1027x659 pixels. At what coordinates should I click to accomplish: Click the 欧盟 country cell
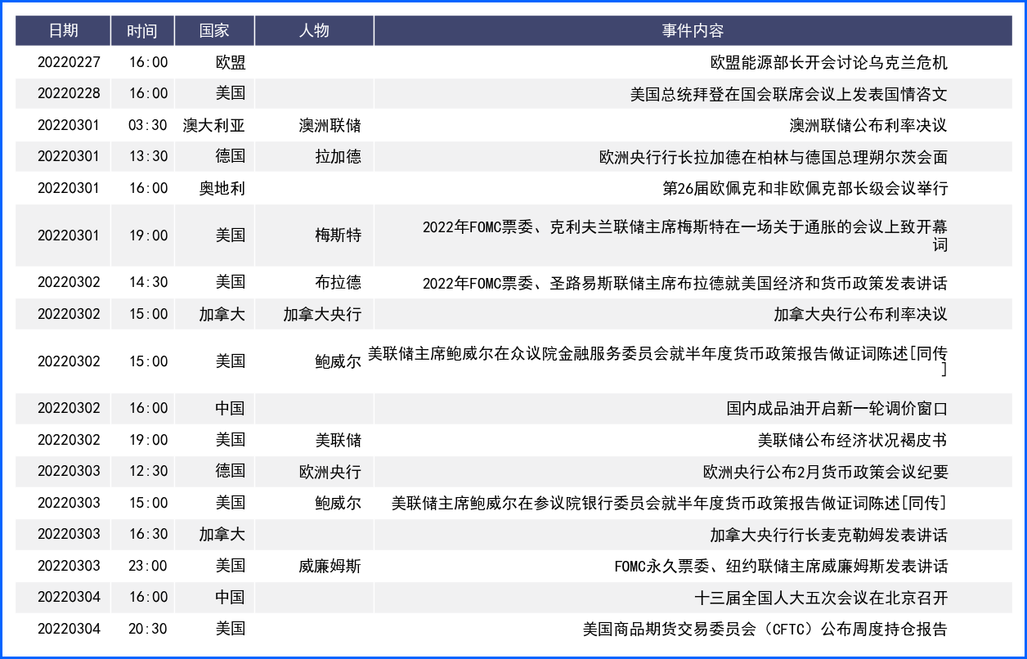coord(231,62)
